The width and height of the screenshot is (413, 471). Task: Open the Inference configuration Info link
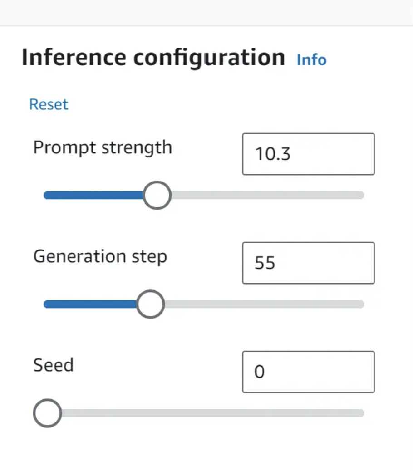coord(311,59)
